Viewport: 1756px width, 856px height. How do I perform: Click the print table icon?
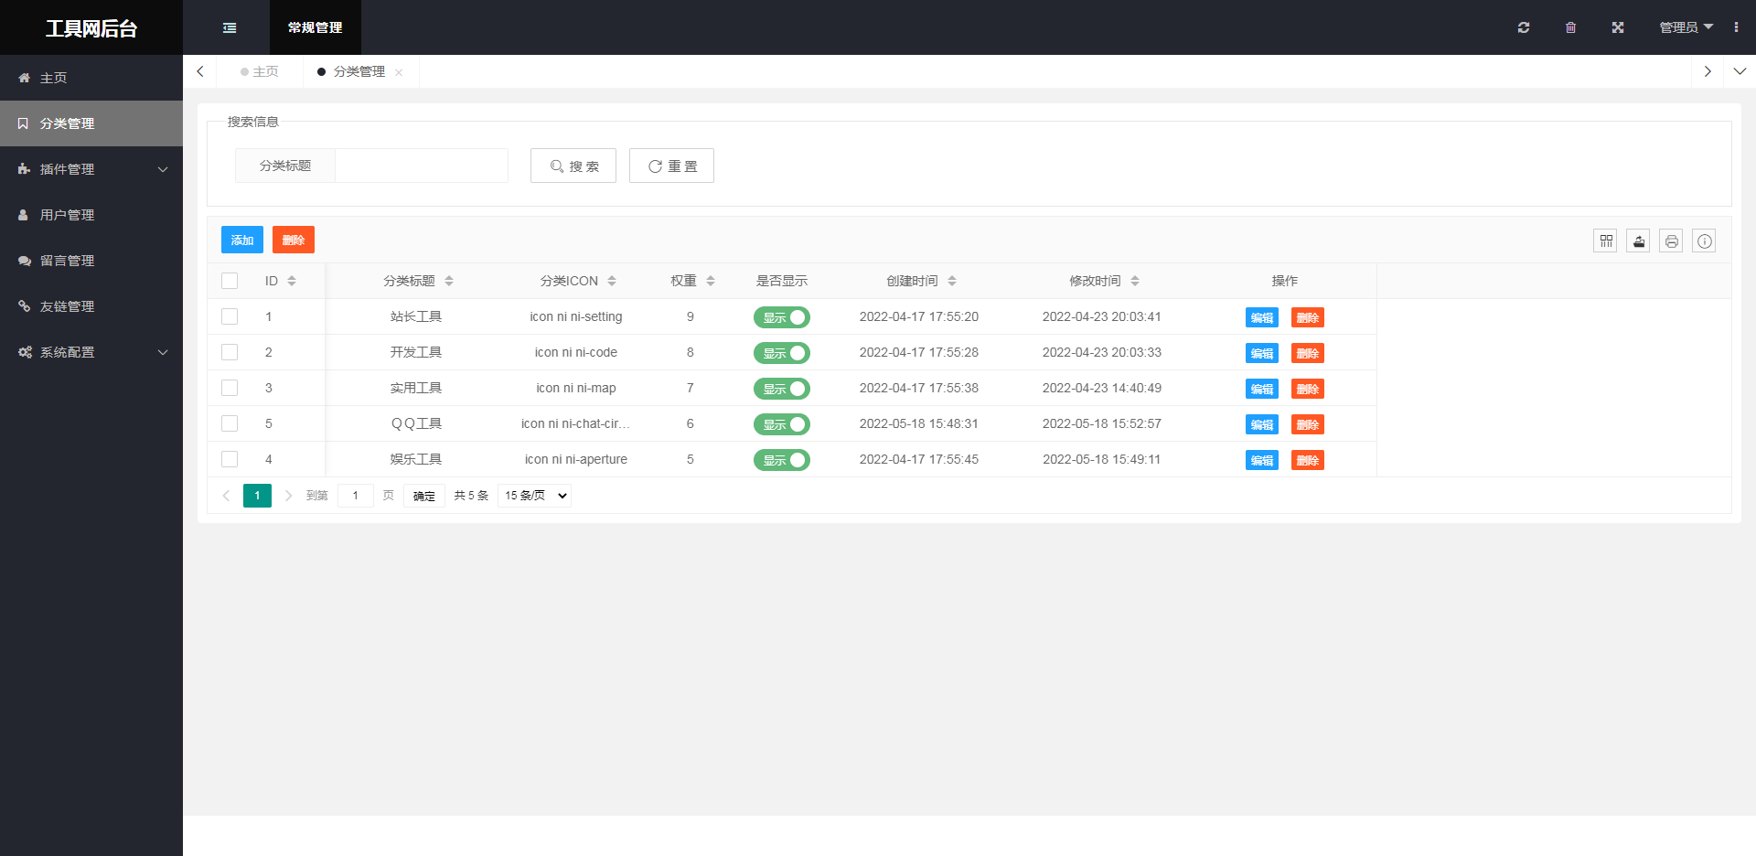(x=1671, y=241)
